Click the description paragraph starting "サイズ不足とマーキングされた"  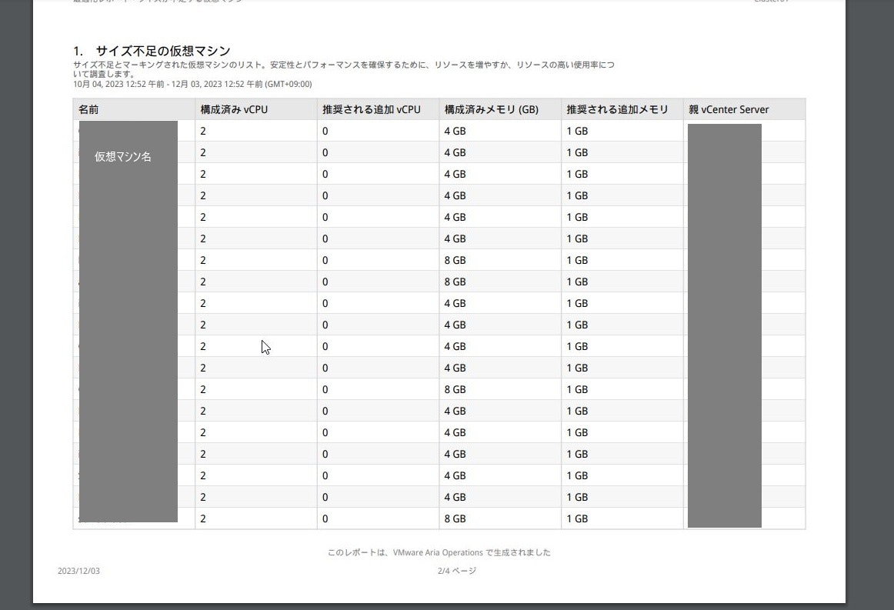[x=344, y=69]
